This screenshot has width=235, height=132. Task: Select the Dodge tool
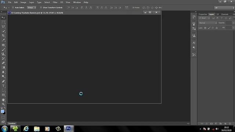tap(3, 77)
